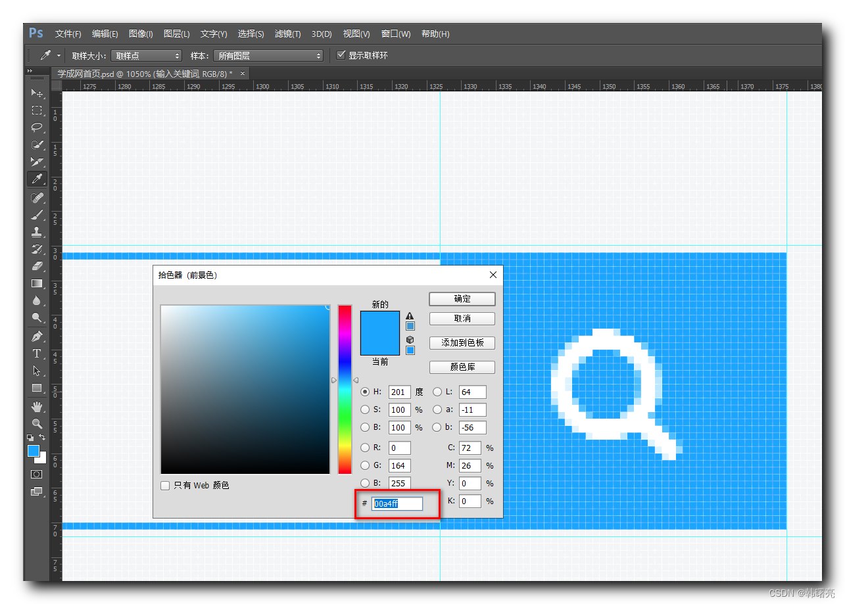
Task: Select the Pen tool
Action: pyautogui.click(x=37, y=337)
